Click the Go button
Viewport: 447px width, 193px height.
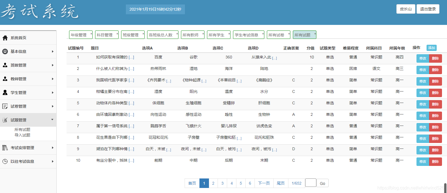(x=323, y=183)
